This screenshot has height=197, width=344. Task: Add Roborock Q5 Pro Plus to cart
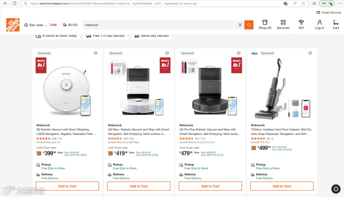[210, 186]
